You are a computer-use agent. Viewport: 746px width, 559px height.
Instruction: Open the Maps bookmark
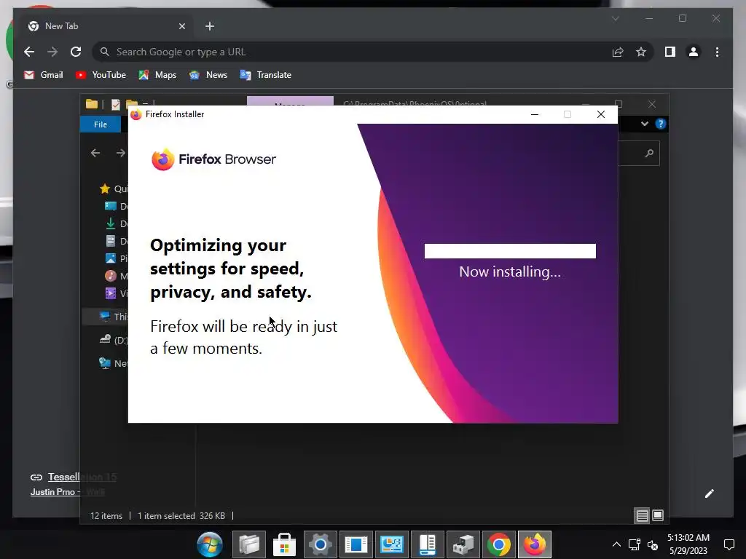tap(157, 75)
